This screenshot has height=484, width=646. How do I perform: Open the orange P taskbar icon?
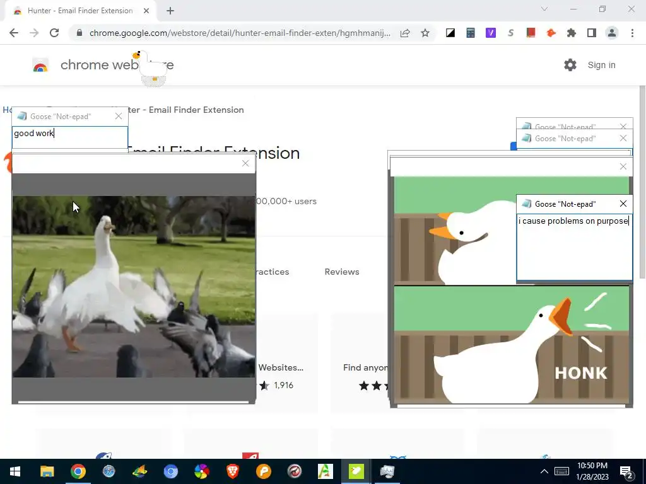pos(264,471)
